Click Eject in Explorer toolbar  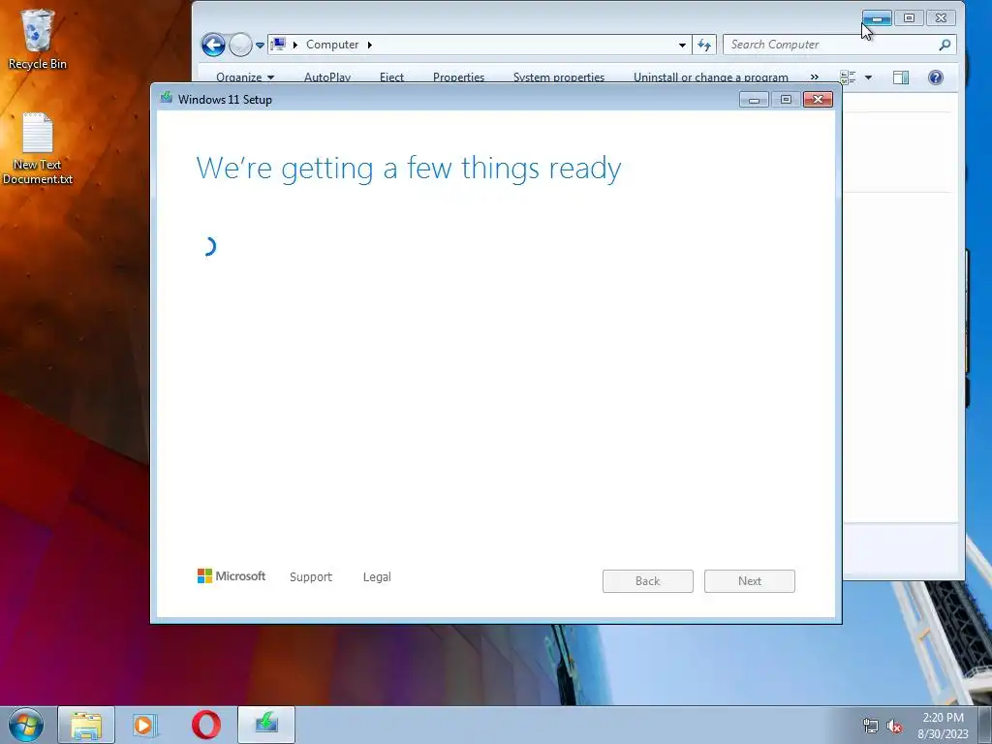tap(391, 77)
